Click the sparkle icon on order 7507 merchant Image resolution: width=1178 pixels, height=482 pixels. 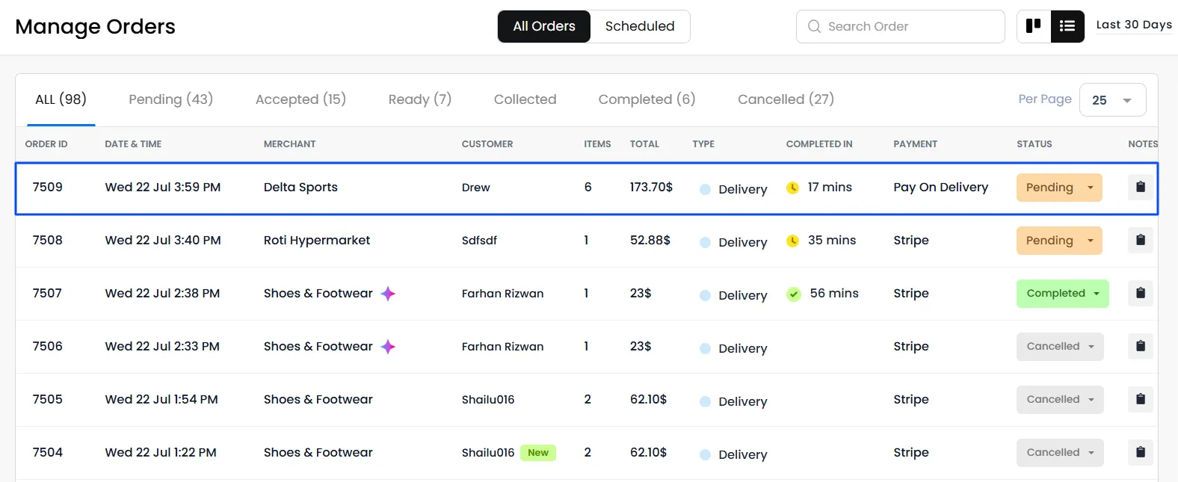(x=388, y=294)
